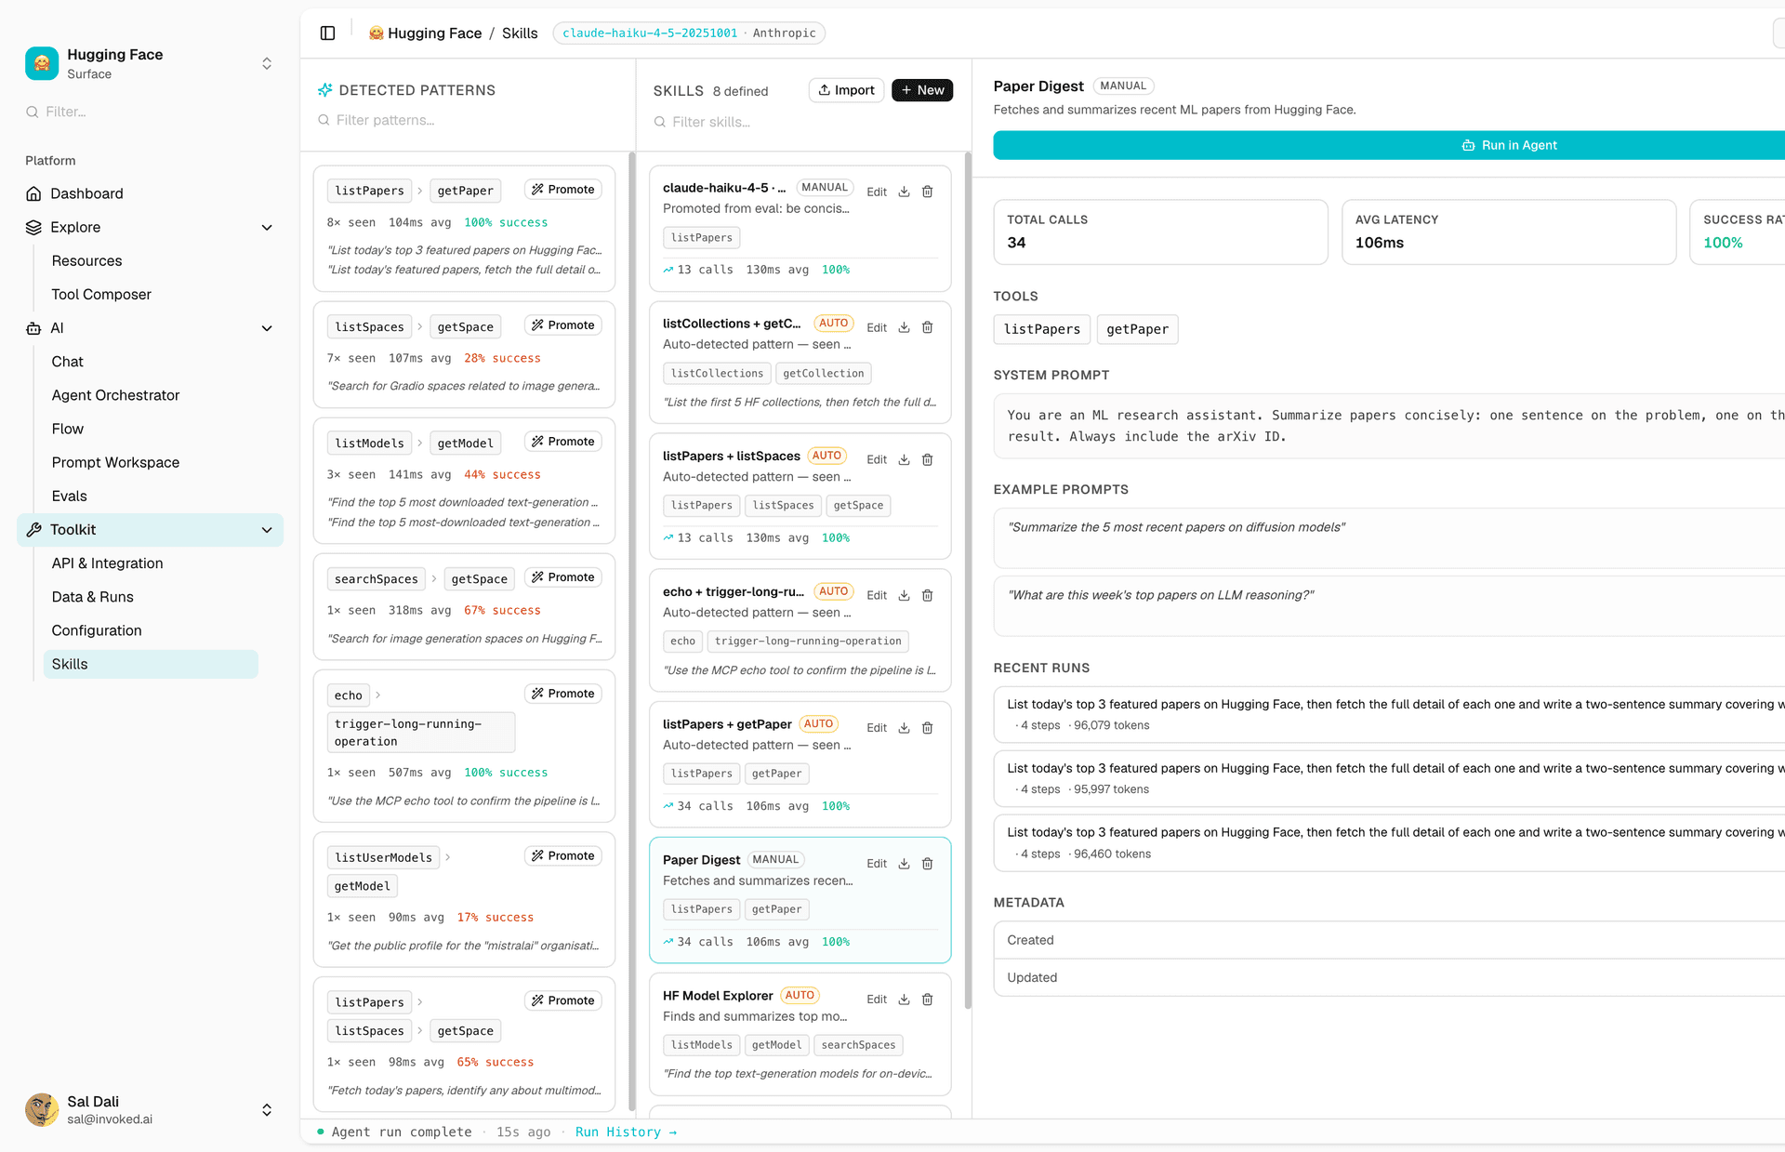Focus the sidebar Filter field

point(149,112)
